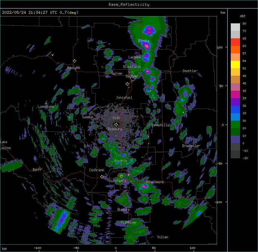258x252 pixels.
Task: Select the Didsbury label
Action: (115, 129)
